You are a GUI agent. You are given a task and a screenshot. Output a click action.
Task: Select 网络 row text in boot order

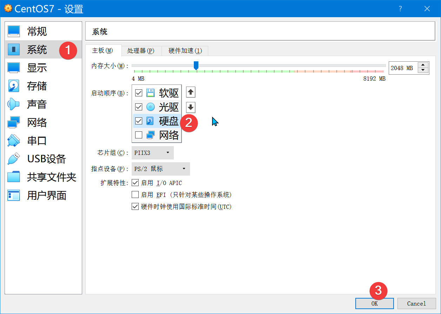[x=169, y=135]
